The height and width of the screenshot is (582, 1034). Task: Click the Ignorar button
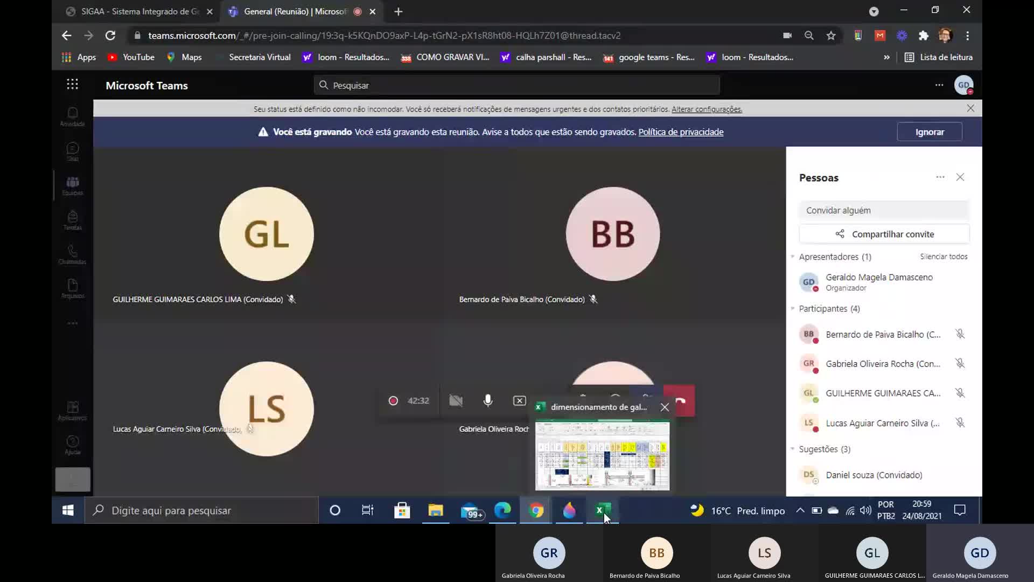pos(930,132)
